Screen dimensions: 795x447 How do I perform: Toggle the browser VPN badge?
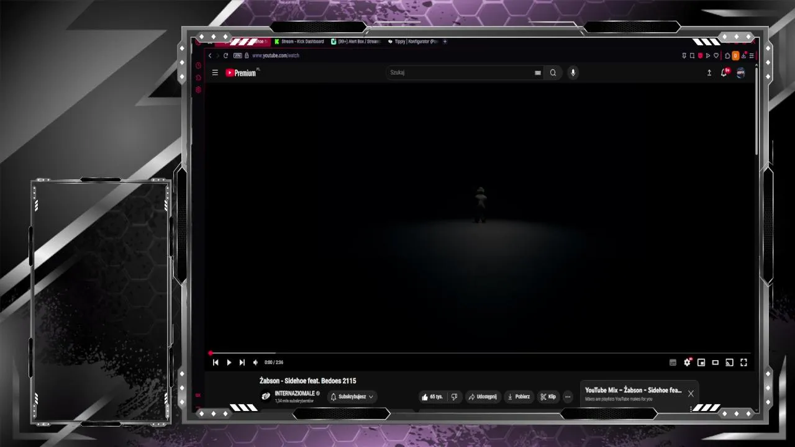pyautogui.click(x=237, y=56)
